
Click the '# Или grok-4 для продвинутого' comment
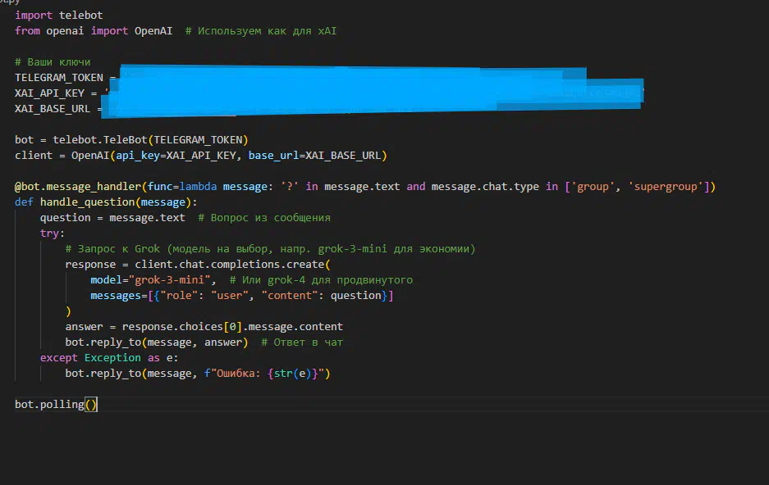(321, 280)
